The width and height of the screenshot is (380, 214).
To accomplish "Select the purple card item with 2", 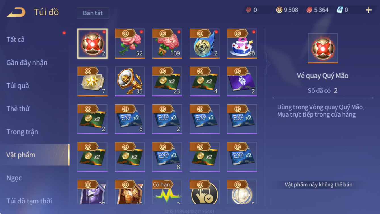I will [242, 82].
